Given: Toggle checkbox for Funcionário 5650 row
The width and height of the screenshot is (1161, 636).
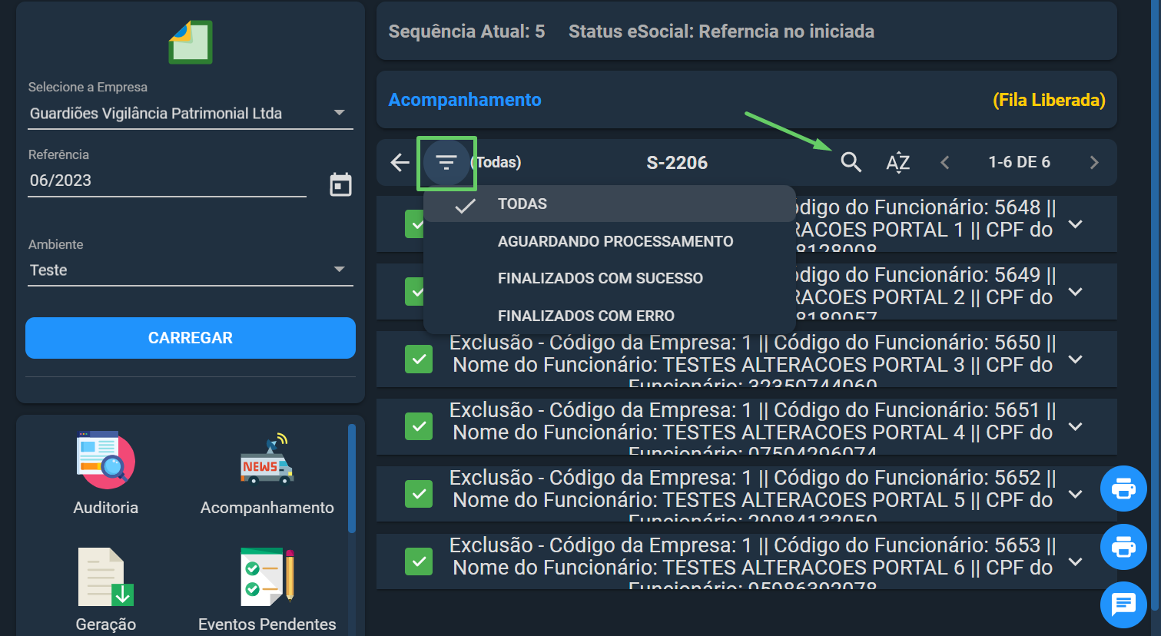Looking at the screenshot, I should click(419, 359).
